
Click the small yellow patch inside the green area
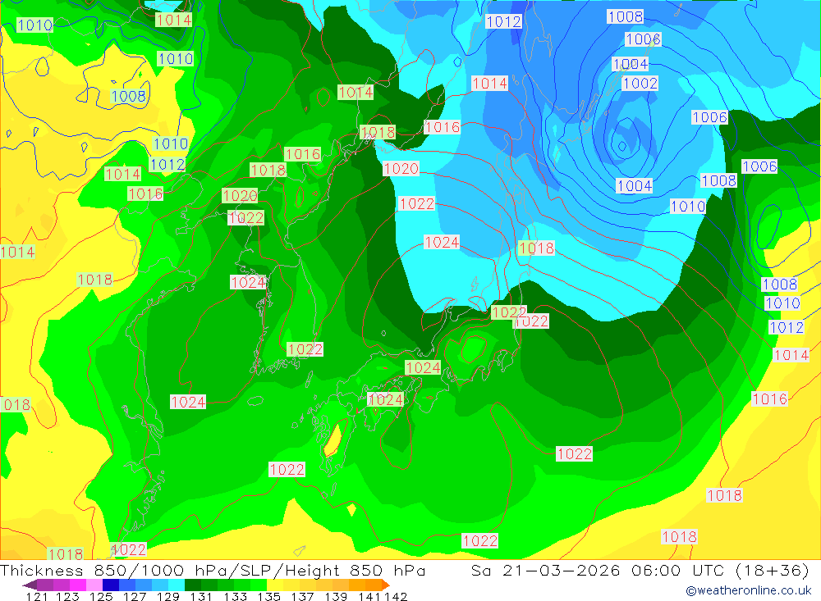(333, 439)
